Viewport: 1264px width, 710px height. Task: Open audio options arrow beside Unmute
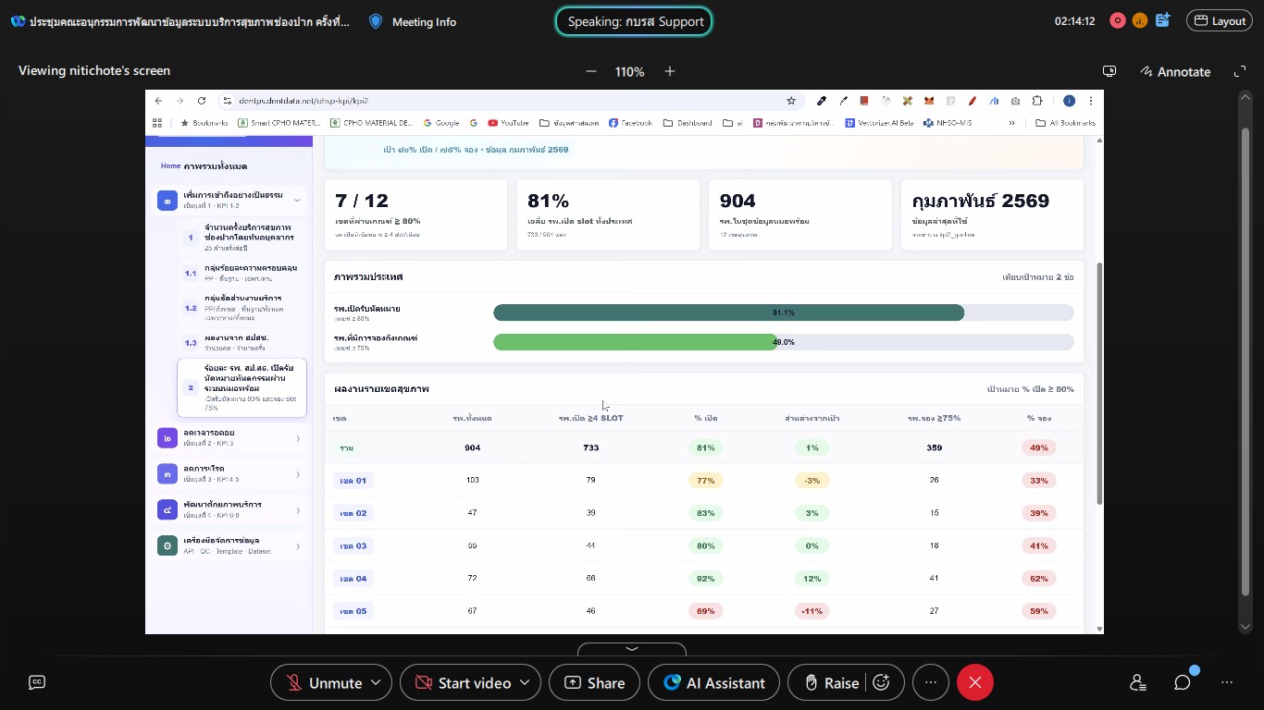376,682
